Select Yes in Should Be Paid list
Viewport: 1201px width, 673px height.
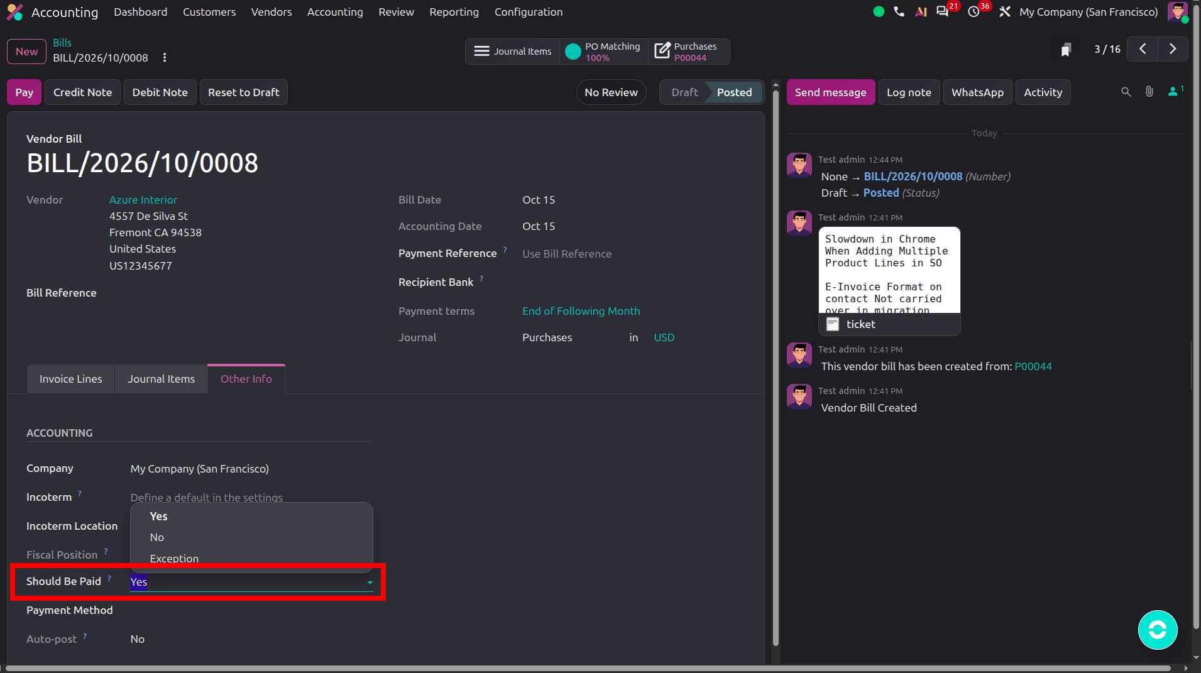(251, 517)
